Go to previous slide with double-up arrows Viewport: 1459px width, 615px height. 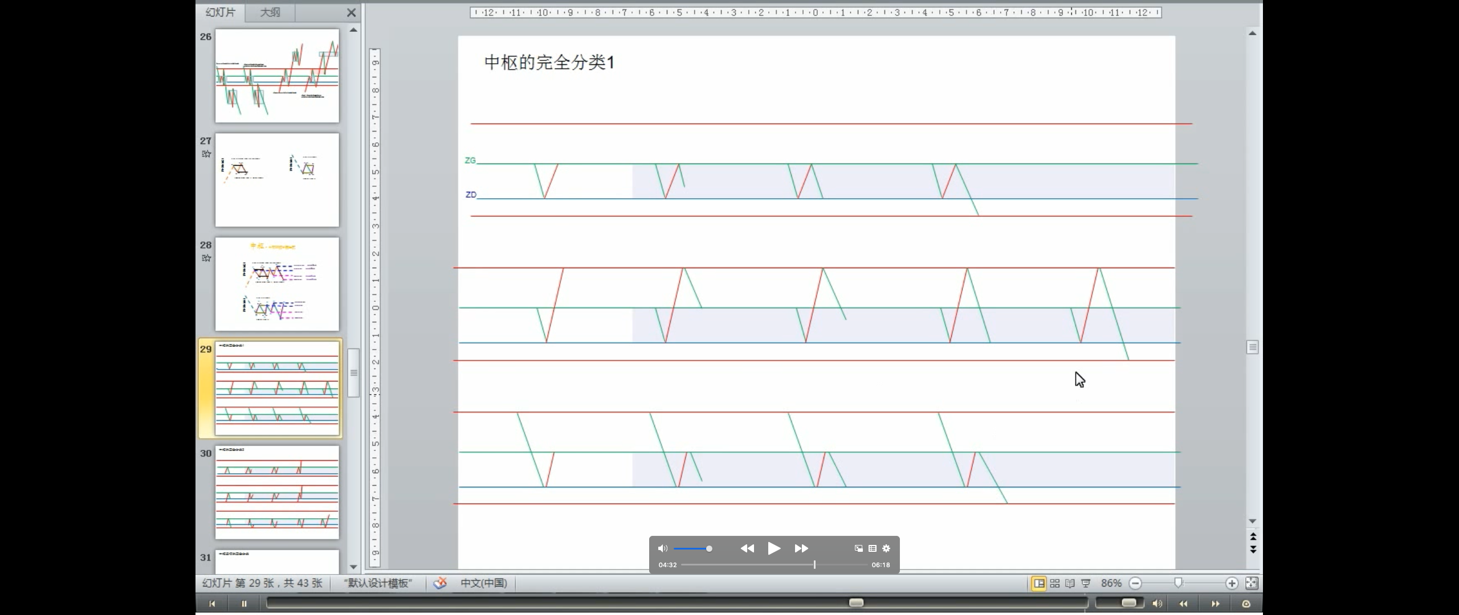click(1253, 536)
